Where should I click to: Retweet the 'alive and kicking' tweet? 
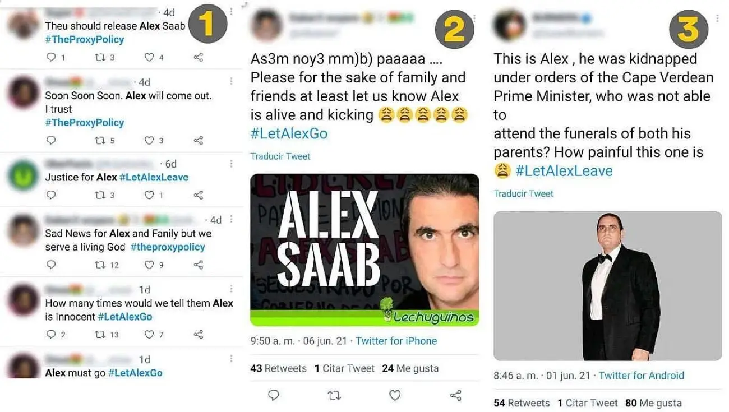click(x=334, y=396)
